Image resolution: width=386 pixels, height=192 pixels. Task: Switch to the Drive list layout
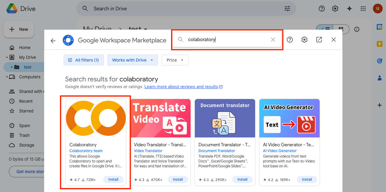click(x=325, y=29)
